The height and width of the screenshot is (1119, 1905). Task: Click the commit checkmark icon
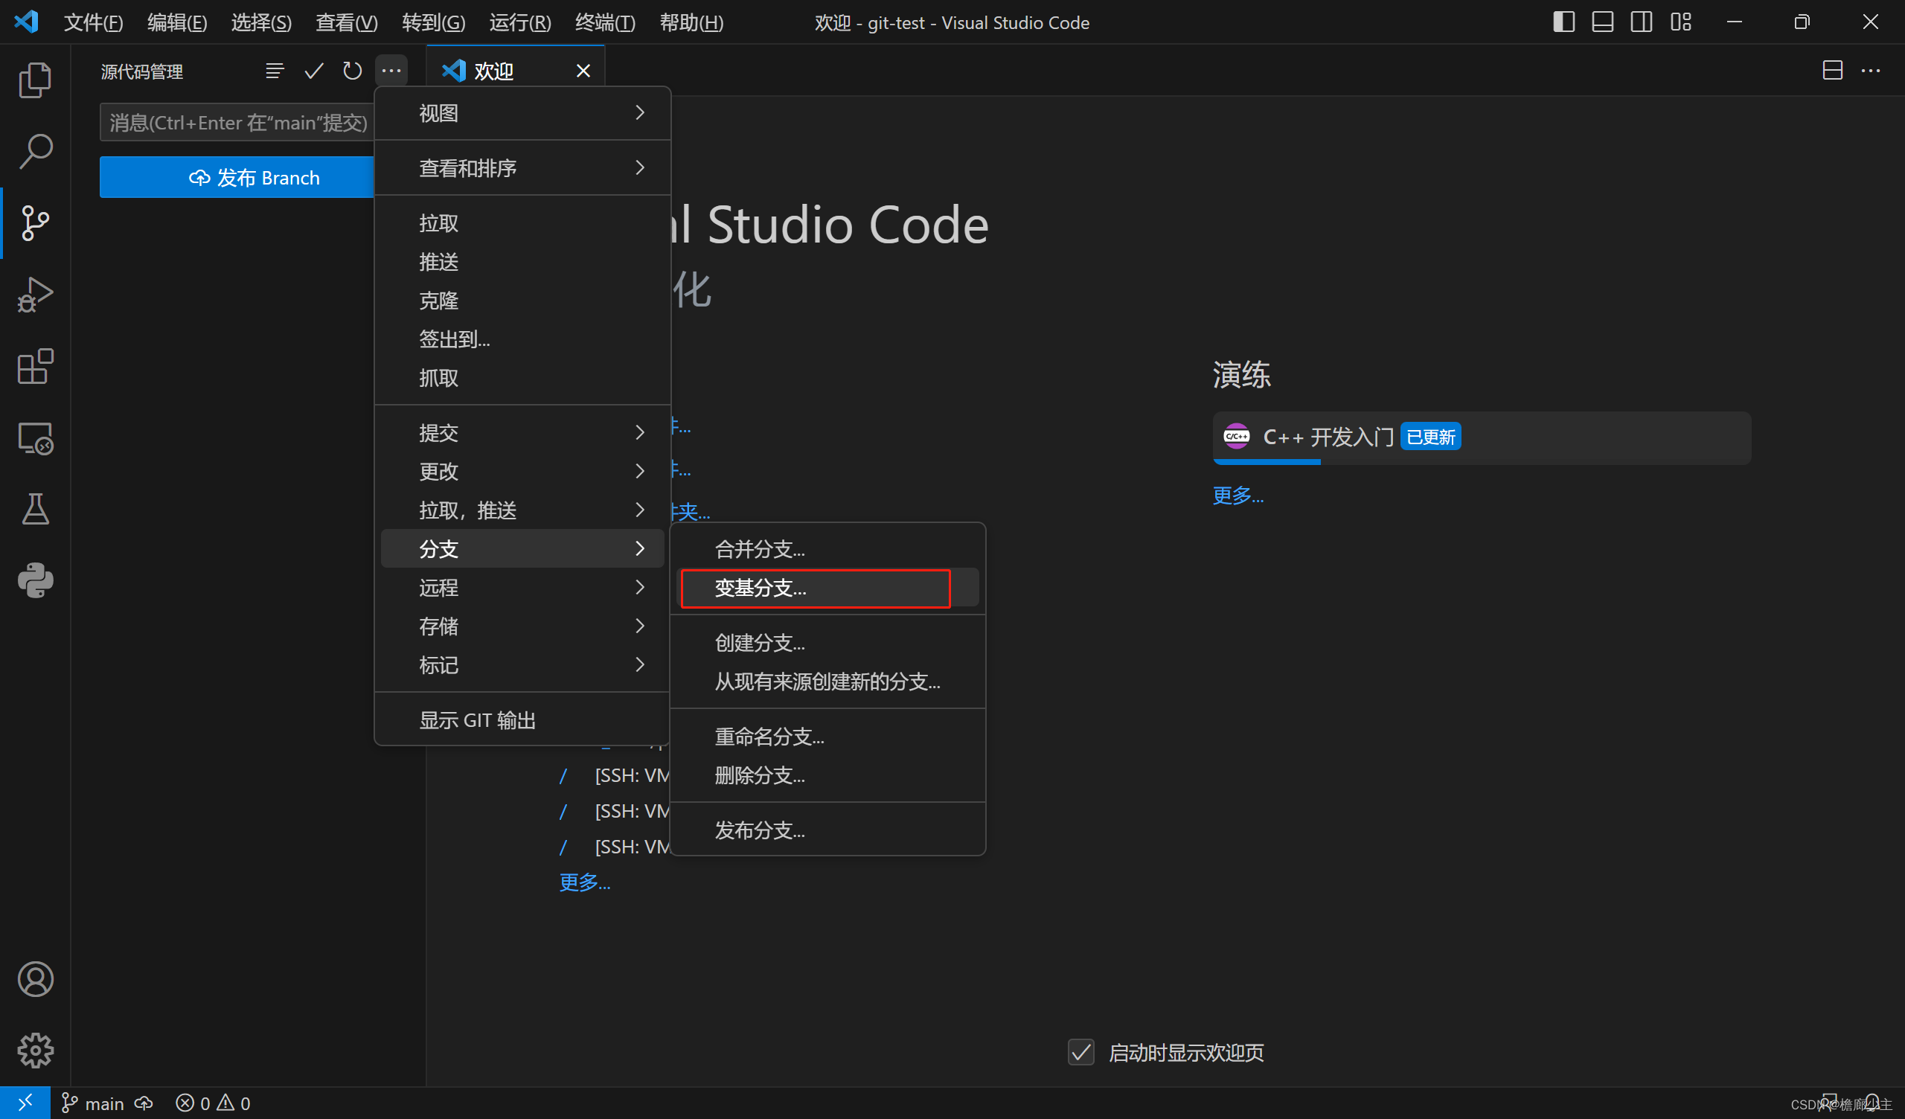point(314,71)
